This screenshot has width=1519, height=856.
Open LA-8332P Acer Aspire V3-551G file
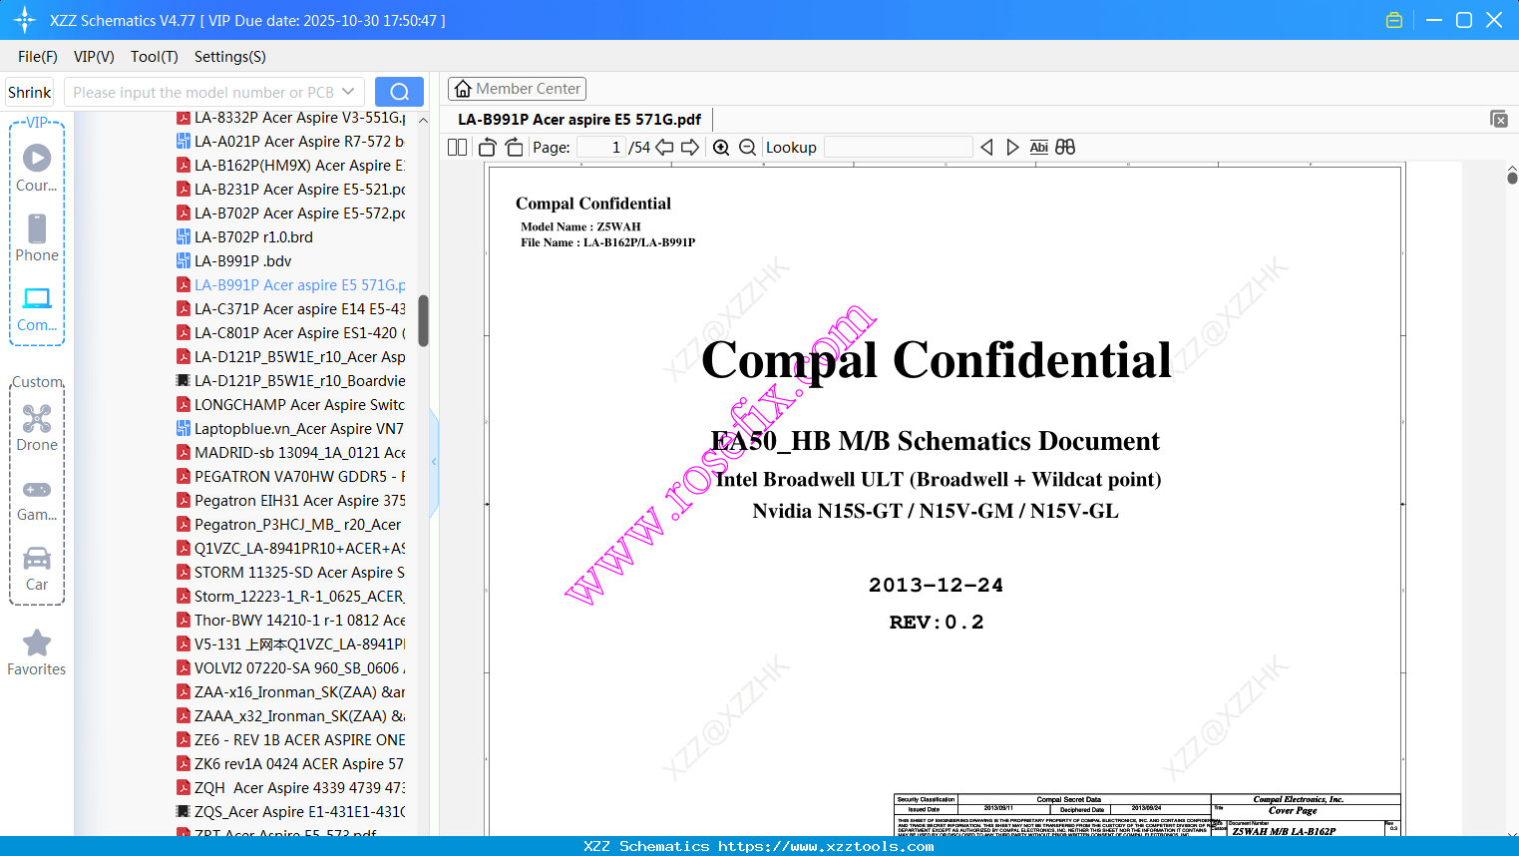pos(291,118)
